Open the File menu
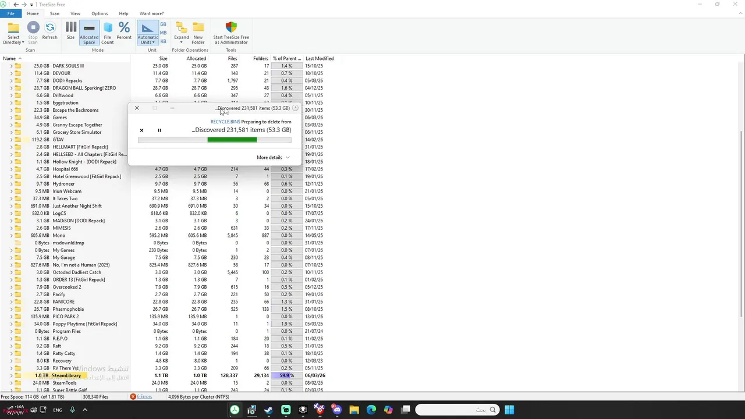Screen dimensions: 745x419 [x=11, y=13]
